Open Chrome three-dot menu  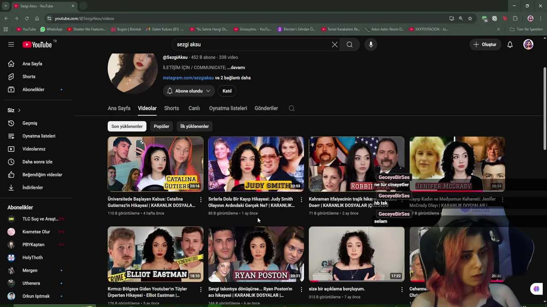(x=541, y=18)
